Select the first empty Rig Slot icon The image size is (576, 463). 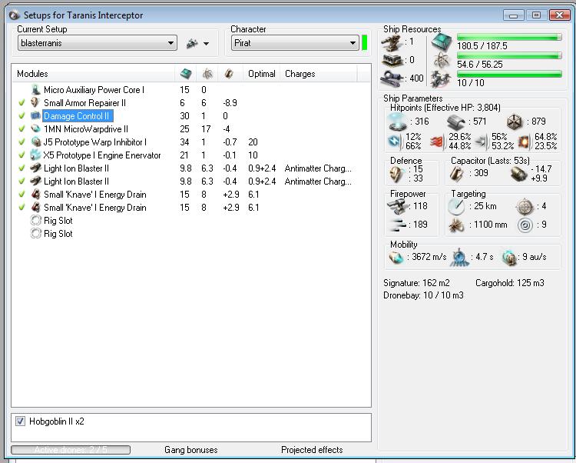point(35,221)
